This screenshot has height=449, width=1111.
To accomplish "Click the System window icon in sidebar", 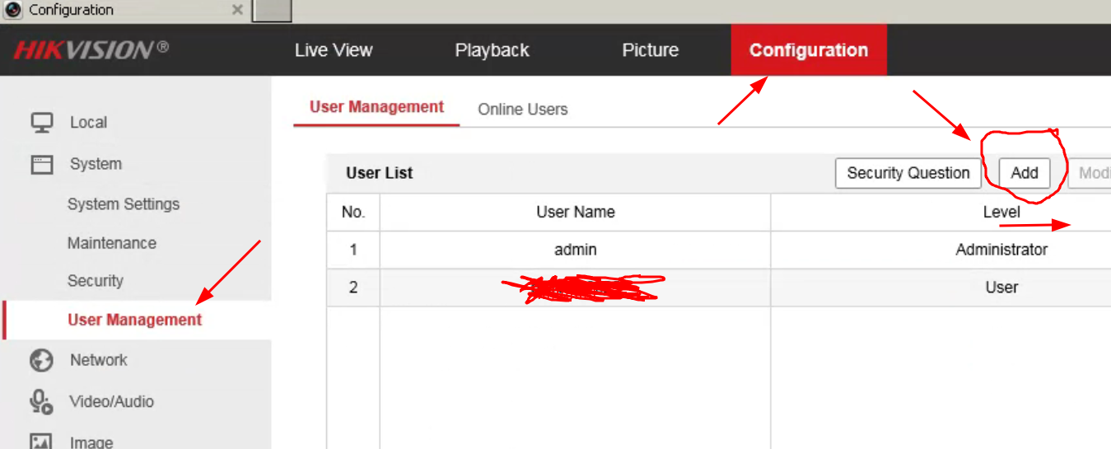I will (41, 164).
